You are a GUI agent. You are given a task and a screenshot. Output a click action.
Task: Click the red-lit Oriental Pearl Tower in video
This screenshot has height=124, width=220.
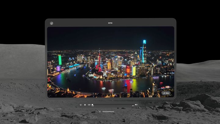click(x=99, y=61)
